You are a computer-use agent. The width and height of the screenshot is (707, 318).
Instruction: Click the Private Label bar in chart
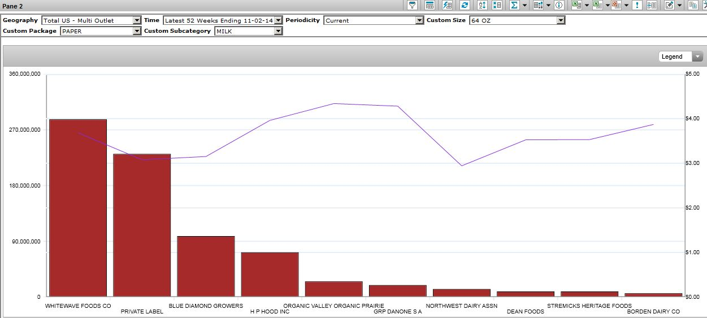pyautogui.click(x=142, y=225)
